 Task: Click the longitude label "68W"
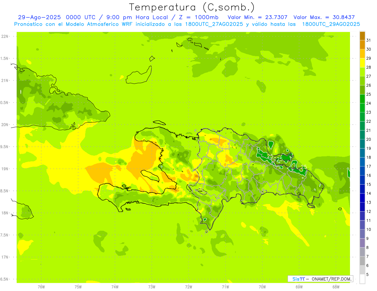coord(336,287)
